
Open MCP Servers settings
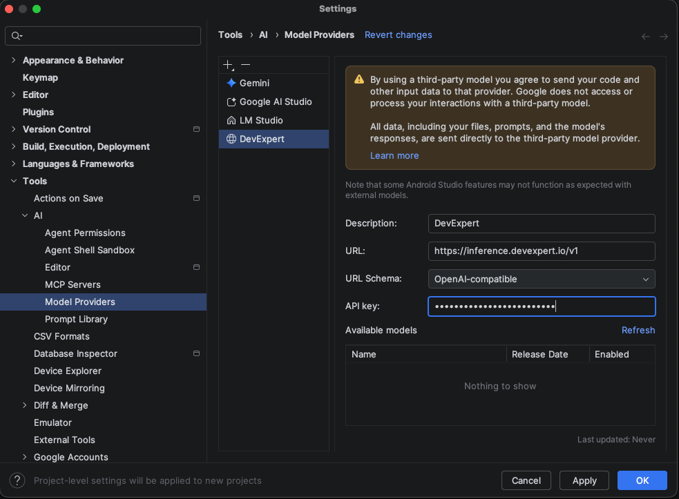(73, 285)
